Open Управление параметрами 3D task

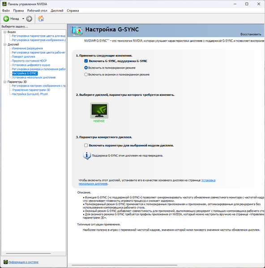31,90
